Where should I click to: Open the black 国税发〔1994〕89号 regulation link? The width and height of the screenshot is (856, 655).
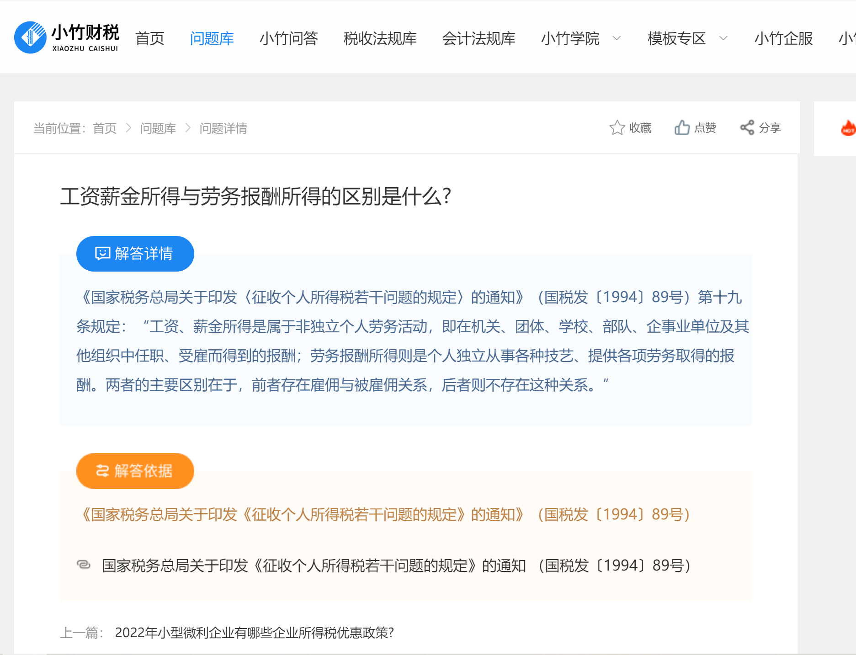[x=396, y=566]
